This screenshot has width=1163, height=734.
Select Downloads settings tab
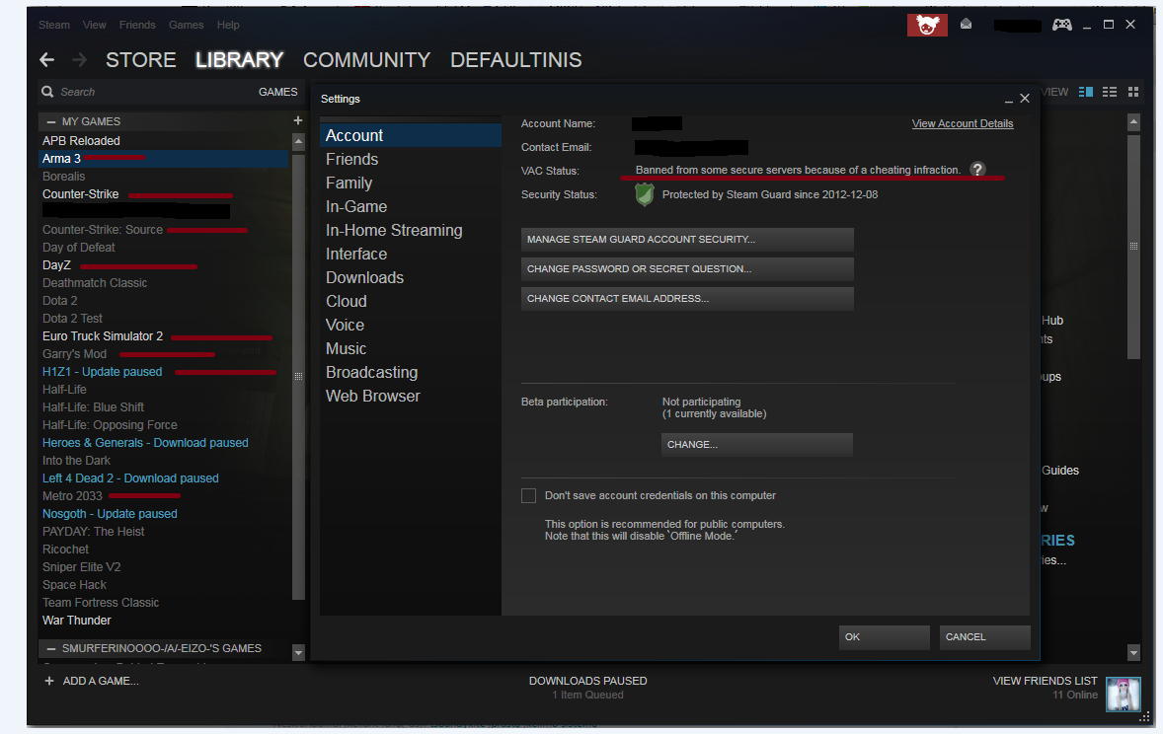(365, 278)
